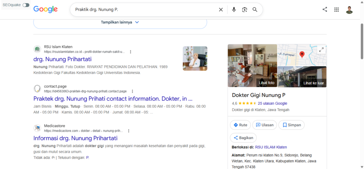This screenshot has width=364, height=169.
Task: Open the Google account profile avatar
Action: coord(349,10)
